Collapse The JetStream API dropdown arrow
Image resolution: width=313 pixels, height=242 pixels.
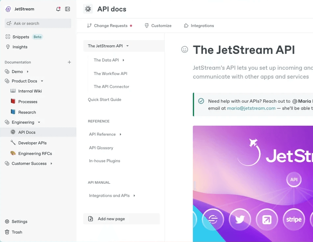pyautogui.click(x=127, y=46)
